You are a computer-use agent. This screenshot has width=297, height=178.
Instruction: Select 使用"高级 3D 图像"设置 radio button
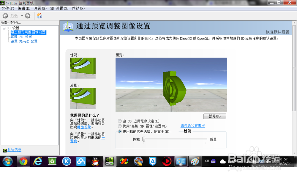coord(120,126)
